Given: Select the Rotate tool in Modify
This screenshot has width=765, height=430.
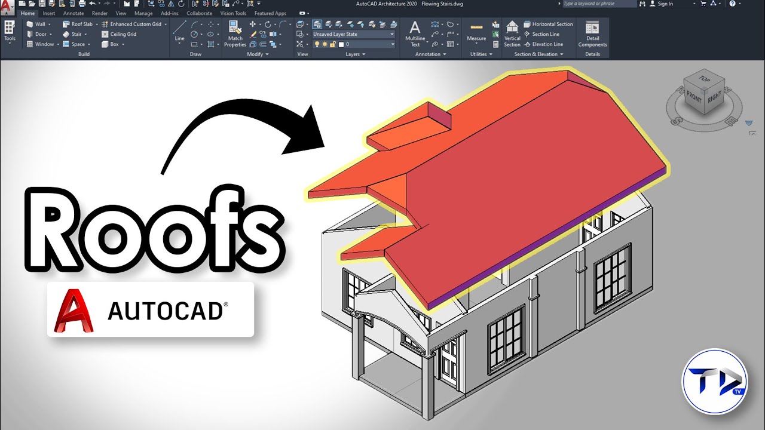Looking at the screenshot, I should coord(268,24).
